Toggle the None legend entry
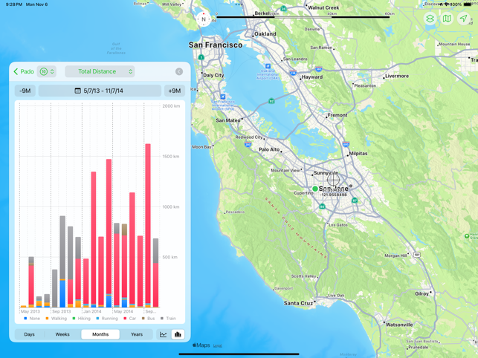Image resolution: width=478 pixels, height=358 pixels. pos(32,319)
